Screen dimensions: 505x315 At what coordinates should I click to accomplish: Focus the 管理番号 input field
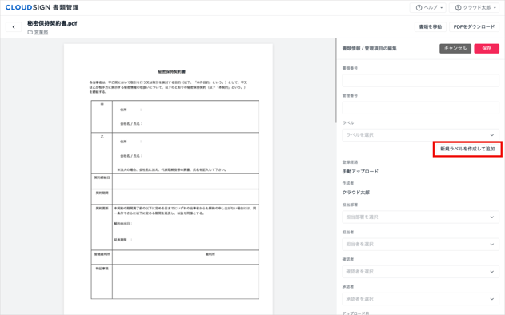[x=421, y=107]
